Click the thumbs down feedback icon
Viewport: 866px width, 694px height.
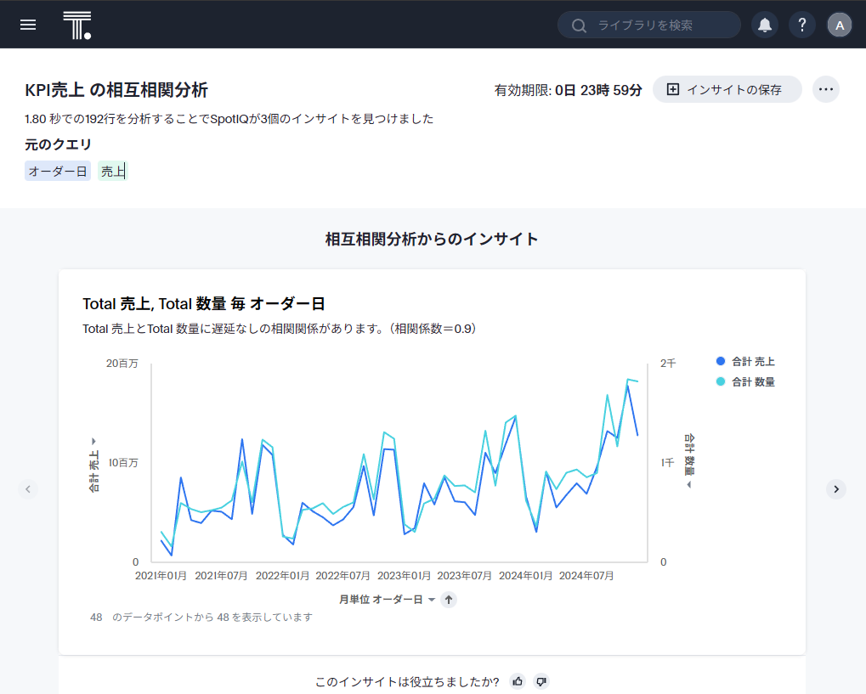[541, 681]
